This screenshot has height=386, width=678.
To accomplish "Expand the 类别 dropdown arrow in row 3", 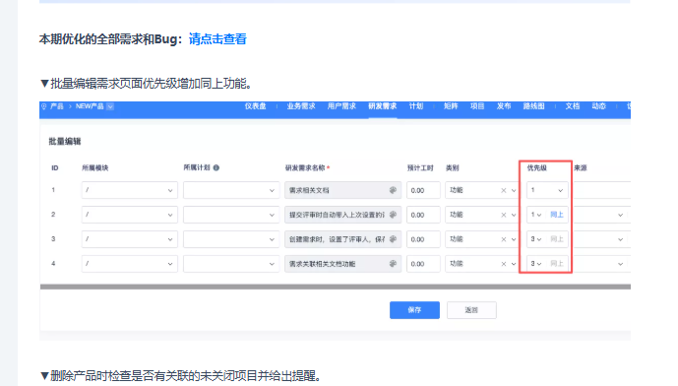I will coord(514,239).
